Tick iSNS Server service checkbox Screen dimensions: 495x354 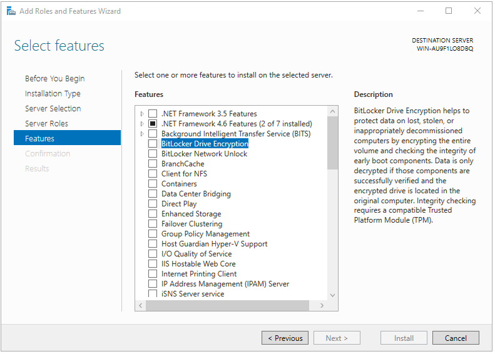click(x=153, y=294)
